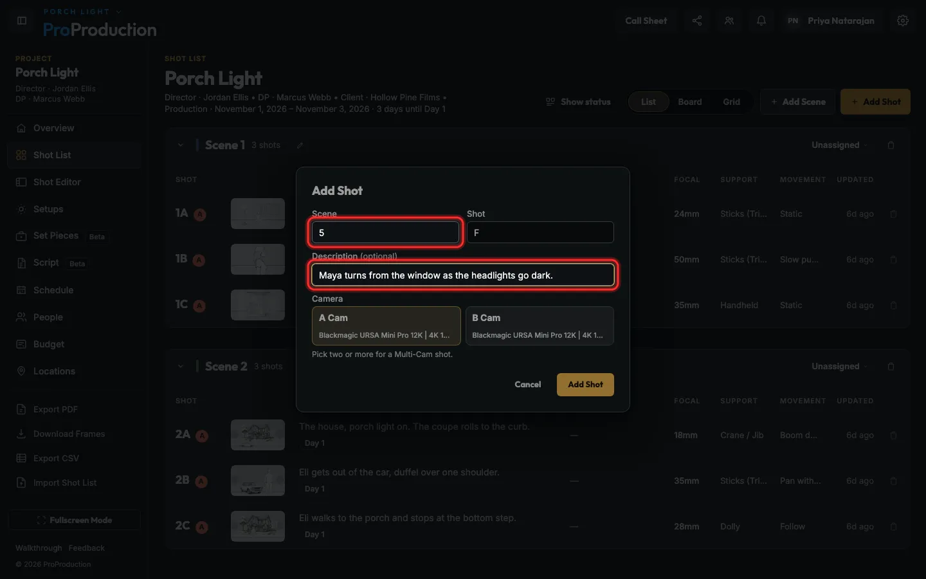Delete shot 1B using its trash icon
Image resolution: width=926 pixels, height=579 pixels.
[x=893, y=260]
